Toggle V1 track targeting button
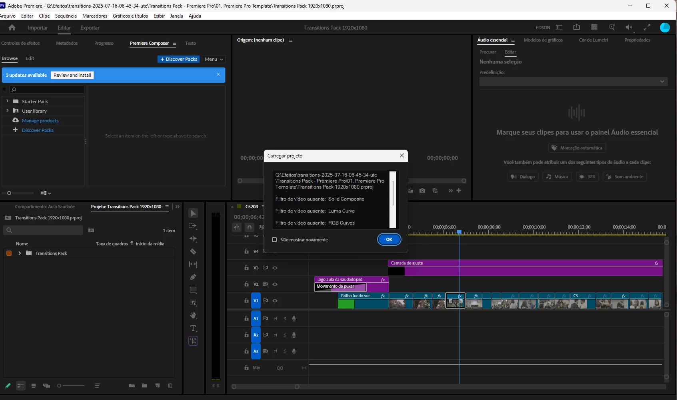The height and width of the screenshot is (400, 677). pyautogui.click(x=256, y=300)
